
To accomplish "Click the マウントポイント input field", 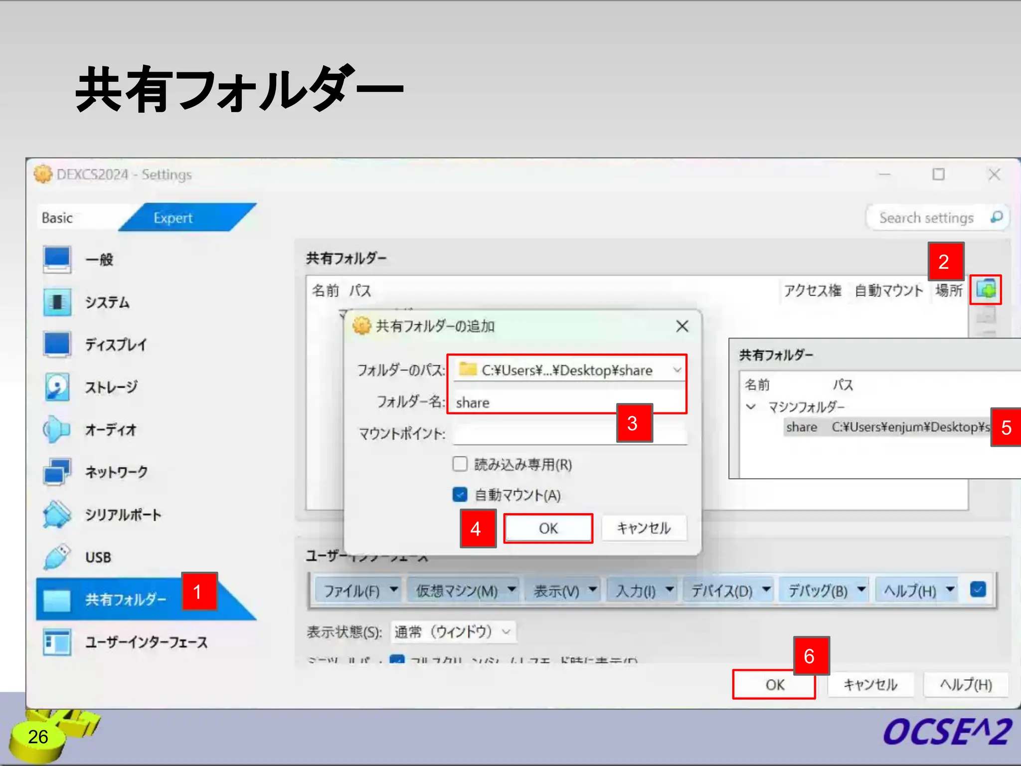I will click(x=569, y=433).
